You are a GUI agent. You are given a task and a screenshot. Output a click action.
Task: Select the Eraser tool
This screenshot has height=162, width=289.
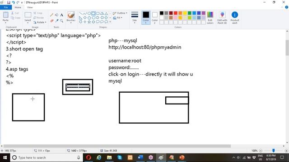click(x=51, y=21)
